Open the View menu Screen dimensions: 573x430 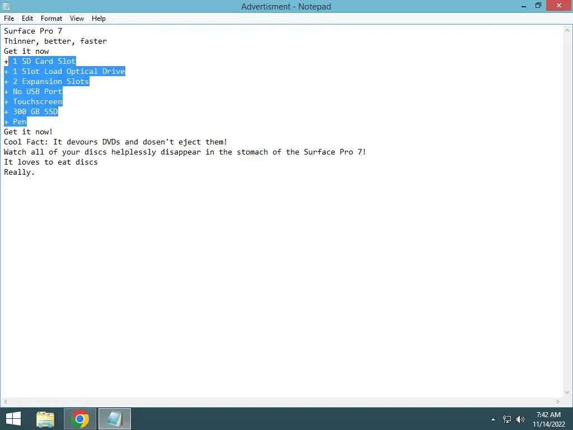coord(77,18)
